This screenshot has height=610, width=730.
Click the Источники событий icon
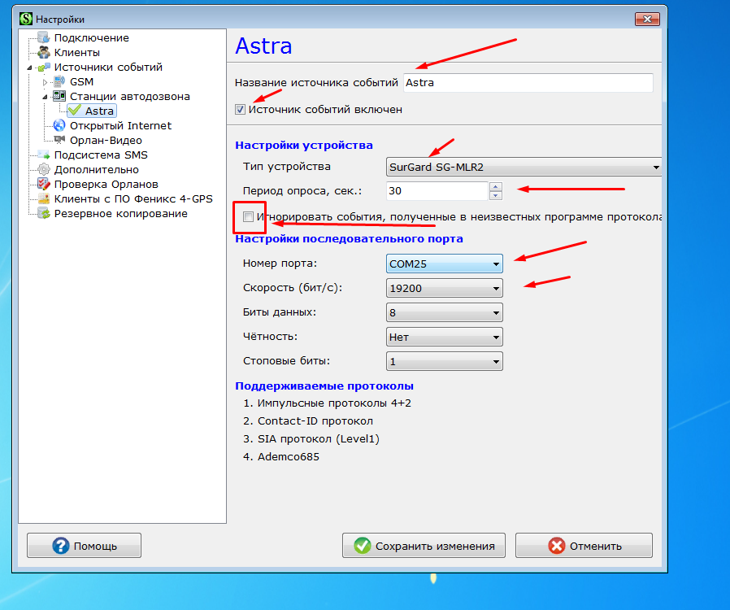44,67
